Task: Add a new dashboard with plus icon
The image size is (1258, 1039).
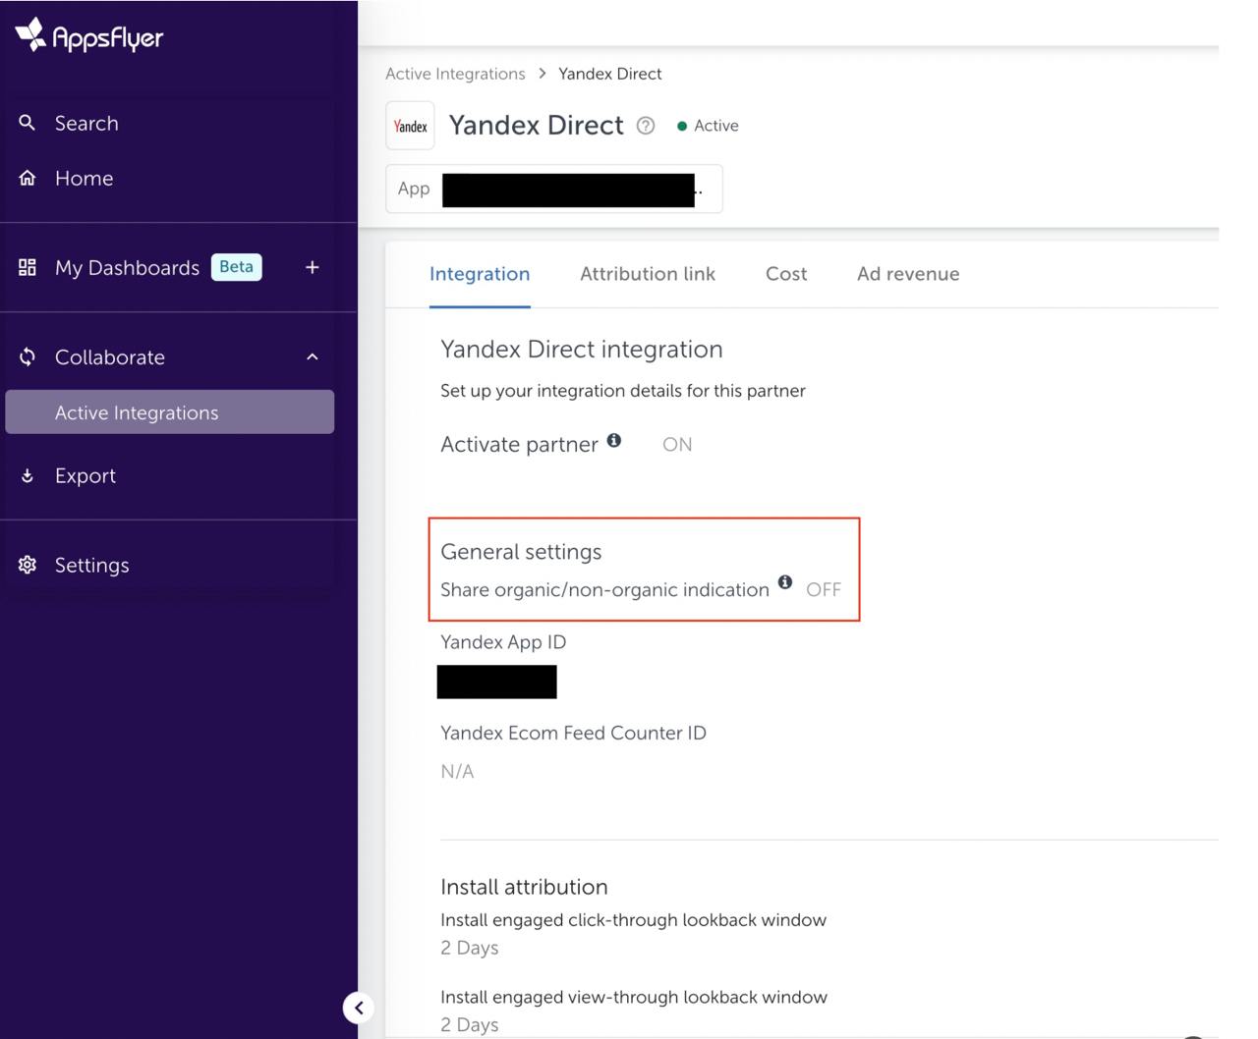Action: [312, 267]
